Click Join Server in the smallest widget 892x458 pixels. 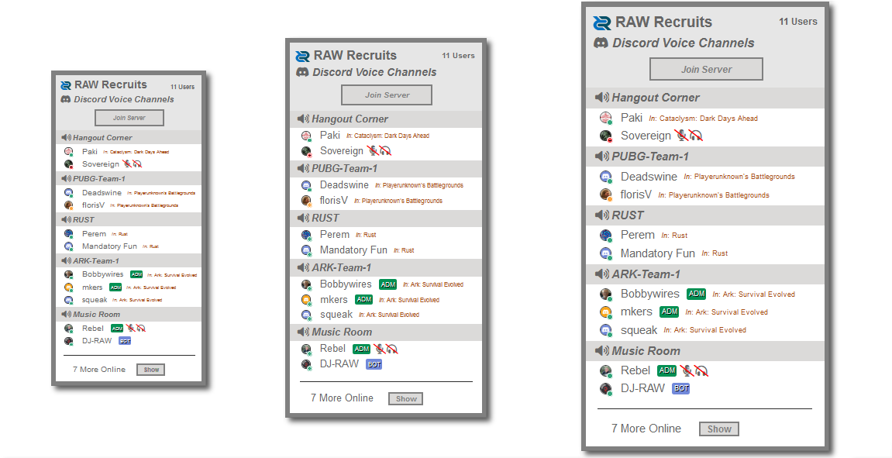(x=129, y=118)
